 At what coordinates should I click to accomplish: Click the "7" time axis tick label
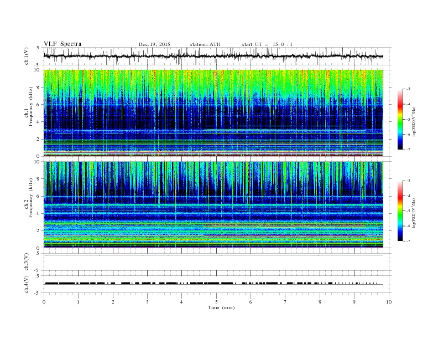click(285, 302)
